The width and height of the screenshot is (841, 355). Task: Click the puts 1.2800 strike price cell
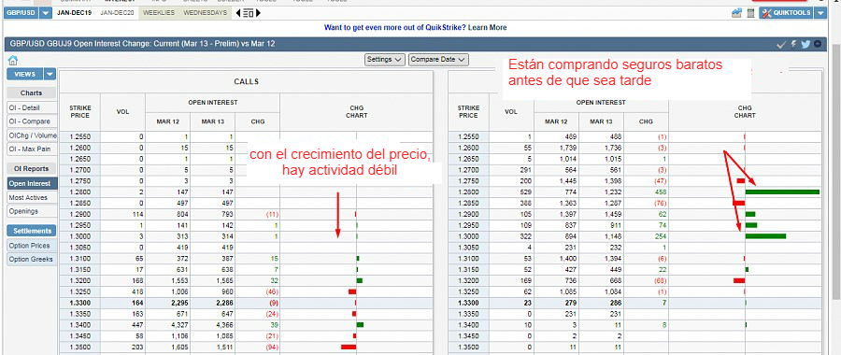[468, 192]
